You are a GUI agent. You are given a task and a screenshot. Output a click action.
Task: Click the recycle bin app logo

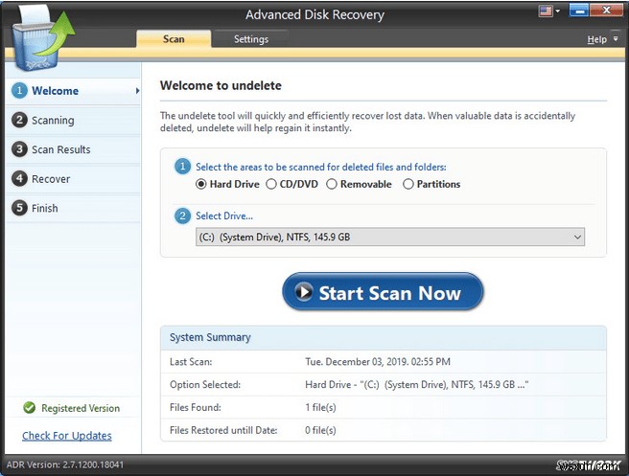(42, 40)
